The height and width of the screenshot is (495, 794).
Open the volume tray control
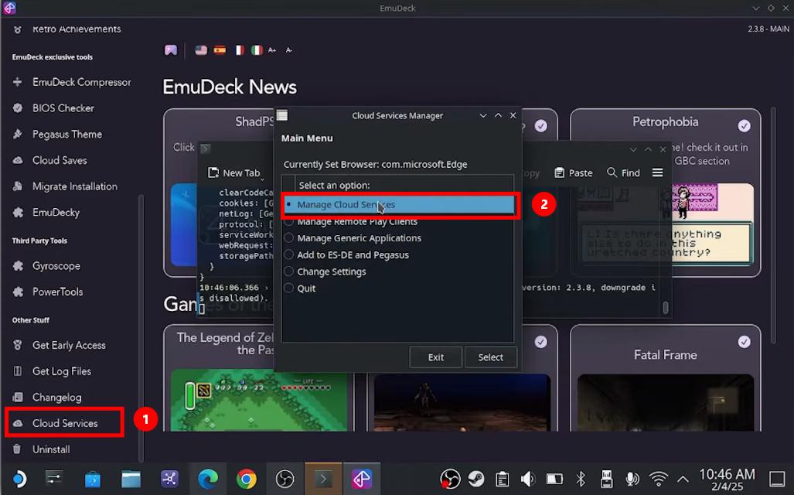[x=528, y=479]
